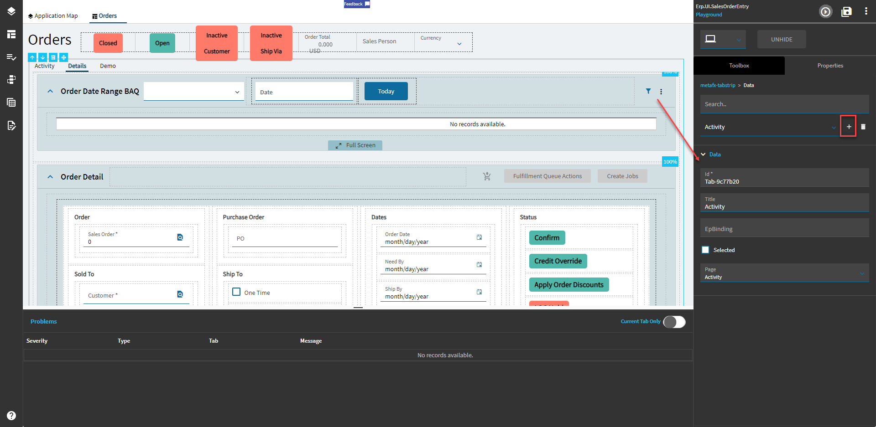
Task: Click the Open status button
Action: (x=162, y=43)
